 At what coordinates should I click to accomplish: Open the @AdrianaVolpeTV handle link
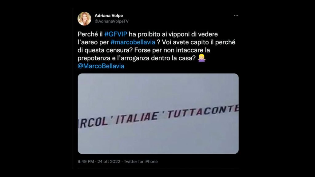[111, 21]
